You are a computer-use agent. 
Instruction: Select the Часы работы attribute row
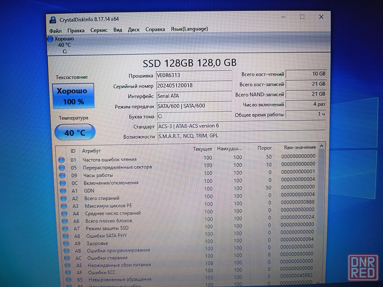188,173
